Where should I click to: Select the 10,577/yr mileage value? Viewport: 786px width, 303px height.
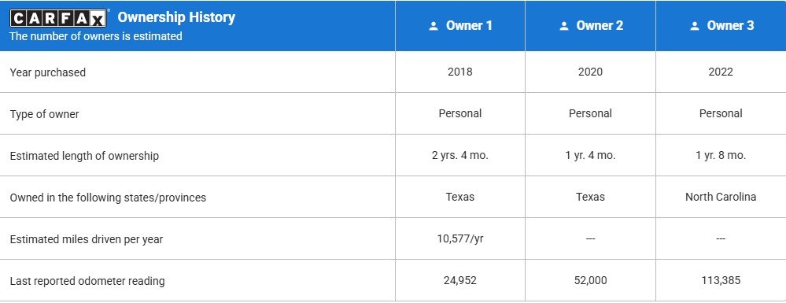pyautogui.click(x=460, y=238)
